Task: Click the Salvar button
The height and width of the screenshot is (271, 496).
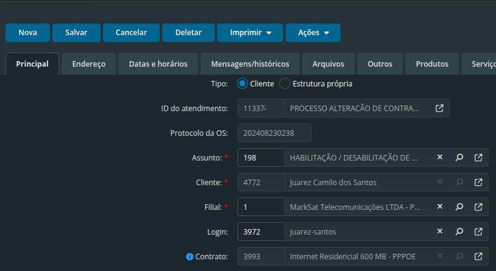Action: pyautogui.click(x=76, y=33)
